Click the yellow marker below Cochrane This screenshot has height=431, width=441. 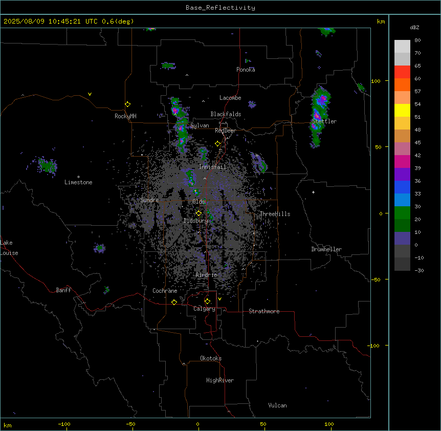point(174,302)
